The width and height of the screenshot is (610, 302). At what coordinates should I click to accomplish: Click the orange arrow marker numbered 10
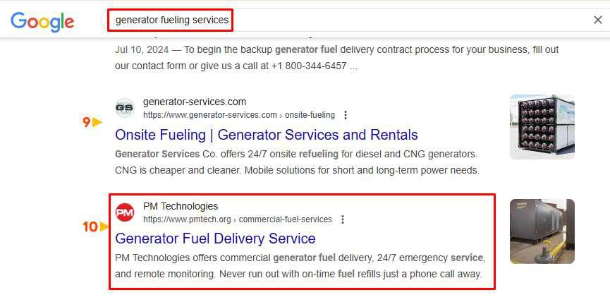point(95,226)
